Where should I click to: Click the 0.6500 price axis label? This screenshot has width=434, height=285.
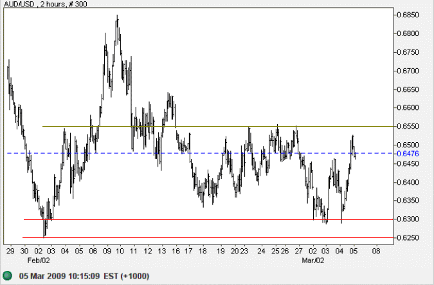pyautogui.click(x=408, y=145)
